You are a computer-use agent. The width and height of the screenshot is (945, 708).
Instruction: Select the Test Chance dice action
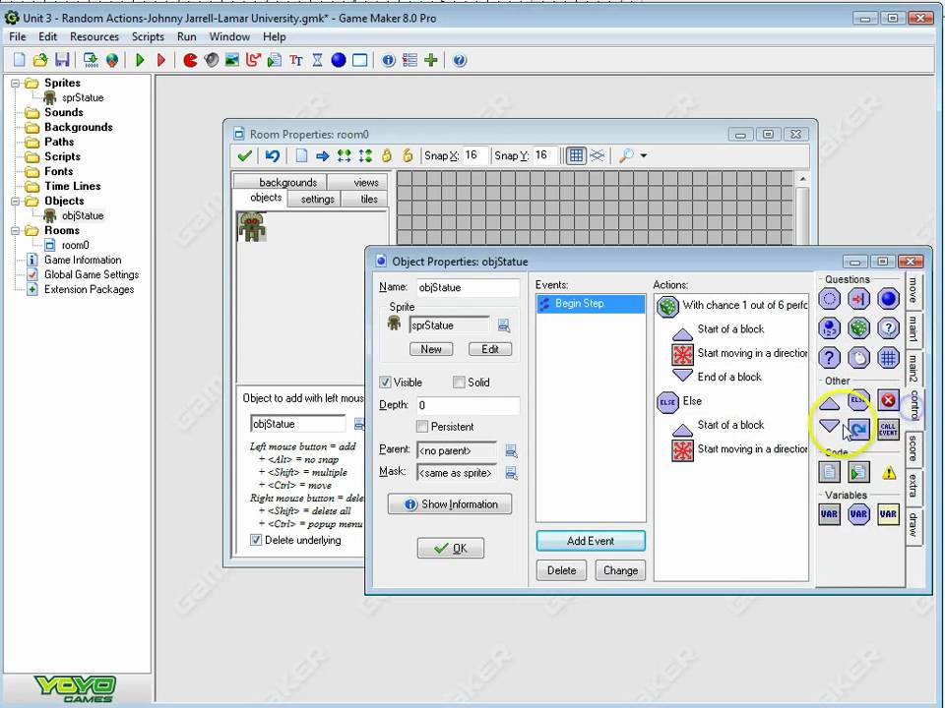[x=858, y=328]
